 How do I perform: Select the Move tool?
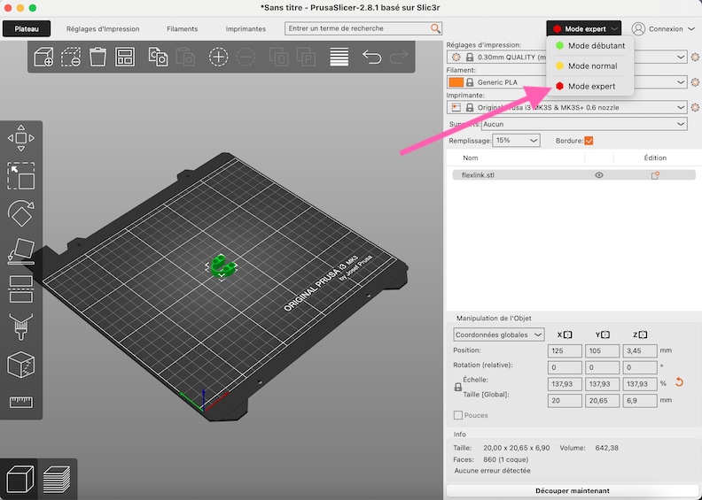point(21,138)
